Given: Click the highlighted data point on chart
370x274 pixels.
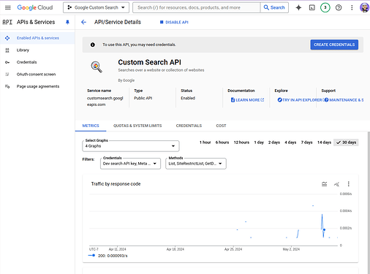Looking at the screenshot, I should [324, 229].
